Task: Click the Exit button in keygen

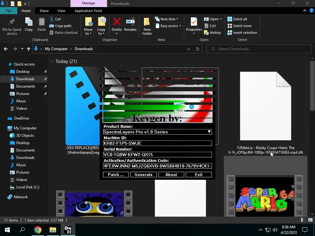Action: (x=199, y=175)
